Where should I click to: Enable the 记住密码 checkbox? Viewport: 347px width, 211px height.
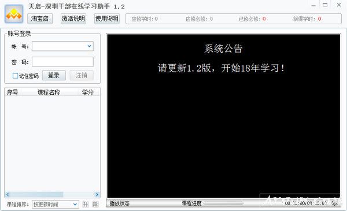tap(15, 76)
